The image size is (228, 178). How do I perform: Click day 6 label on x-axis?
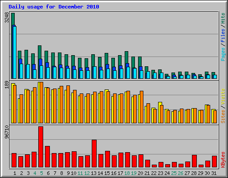48,173
